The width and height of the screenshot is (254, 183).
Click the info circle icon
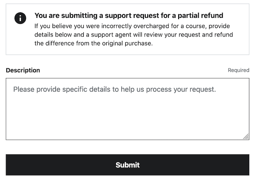(20, 18)
